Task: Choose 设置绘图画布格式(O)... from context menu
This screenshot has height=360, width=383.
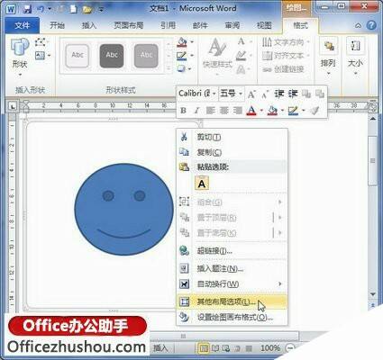Action: [x=232, y=317]
